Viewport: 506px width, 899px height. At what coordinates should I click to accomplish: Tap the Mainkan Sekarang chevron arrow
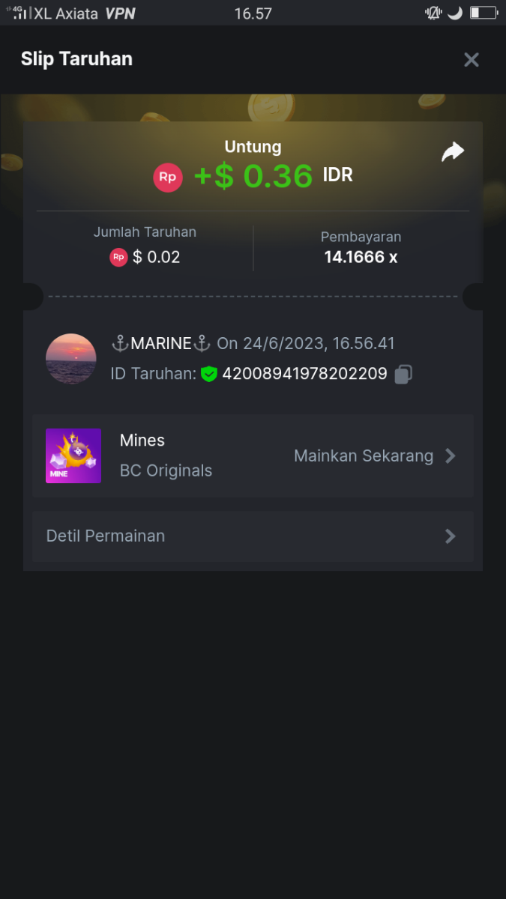(x=450, y=455)
